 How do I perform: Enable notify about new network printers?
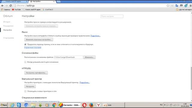(25, 91)
